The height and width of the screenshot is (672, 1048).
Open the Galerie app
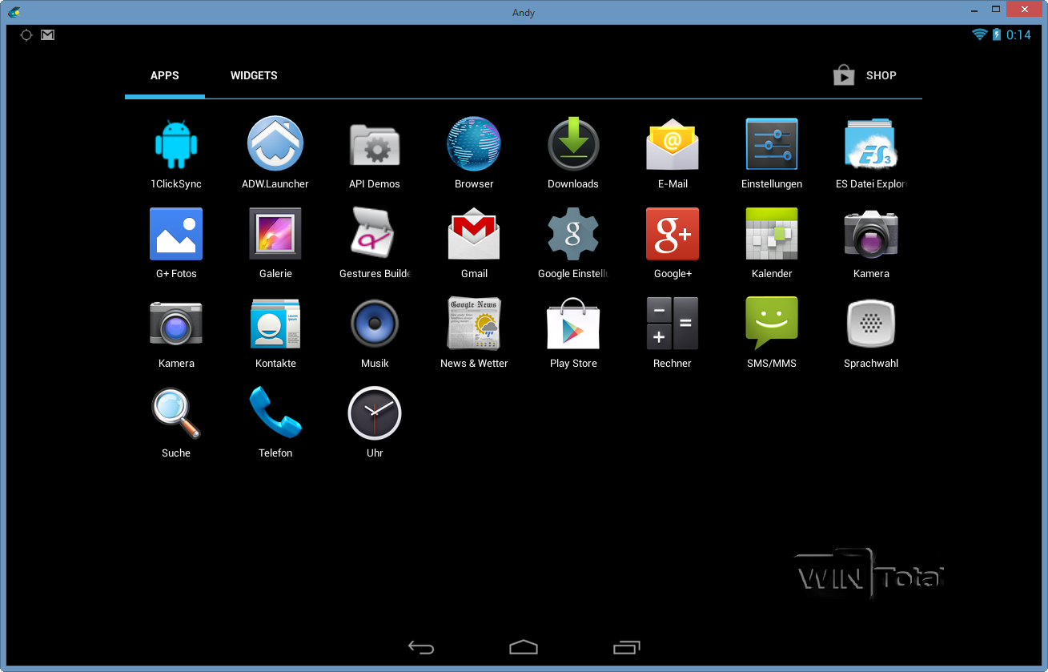(x=275, y=234)
